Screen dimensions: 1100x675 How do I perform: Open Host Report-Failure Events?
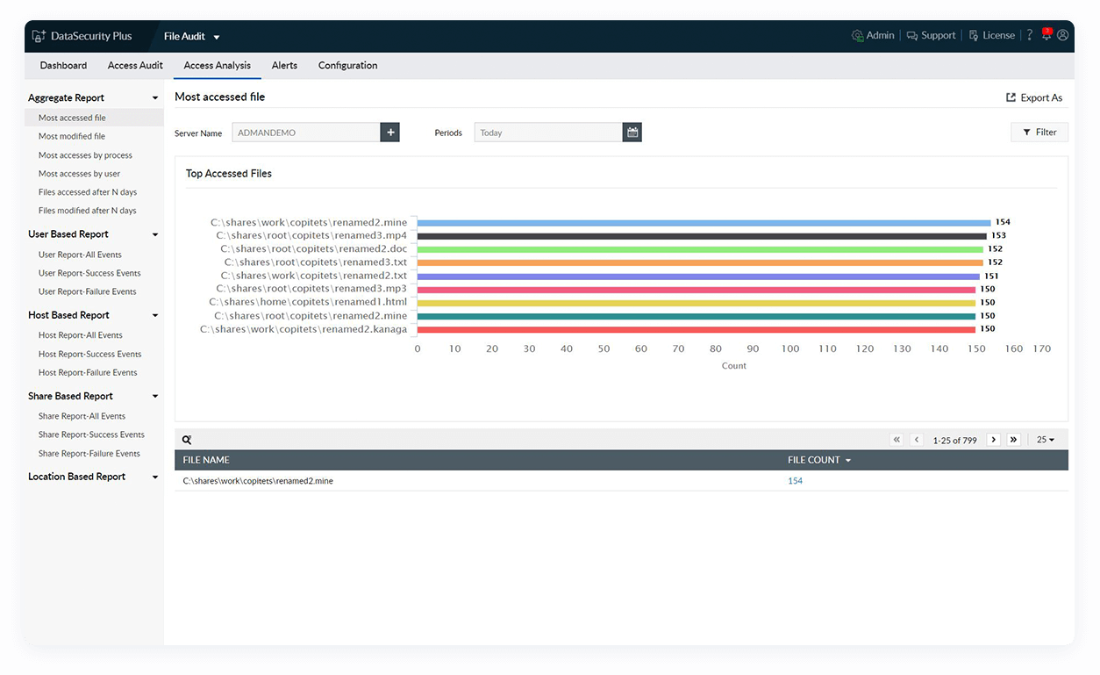[88, 373]
